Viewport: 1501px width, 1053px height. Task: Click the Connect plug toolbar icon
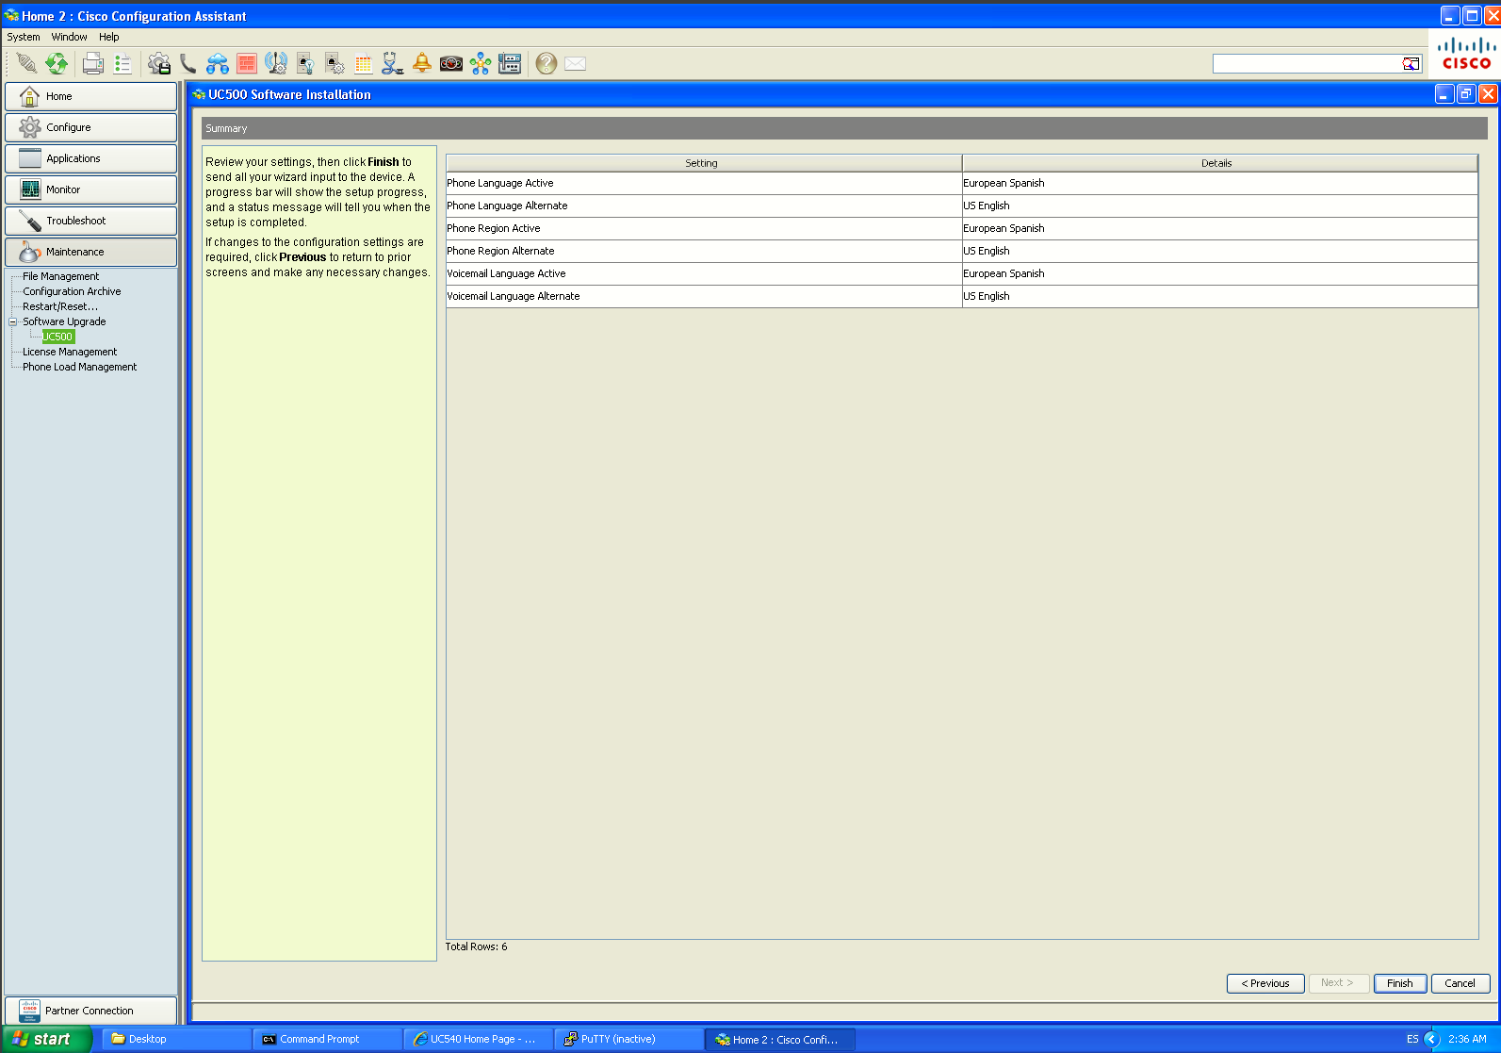click(x=27, y=63)
